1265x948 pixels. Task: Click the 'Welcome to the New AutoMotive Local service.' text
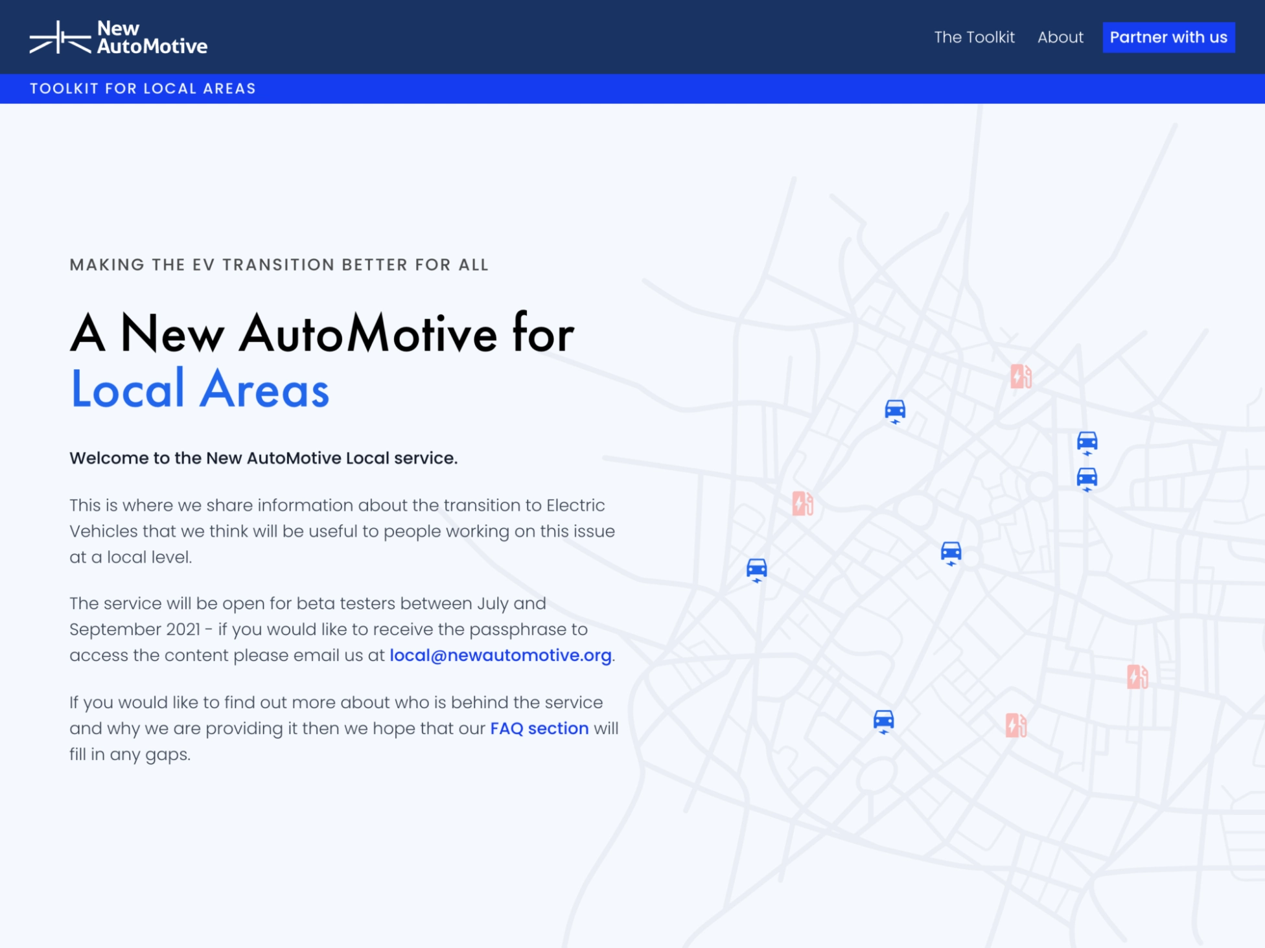(x=264, y=458)
